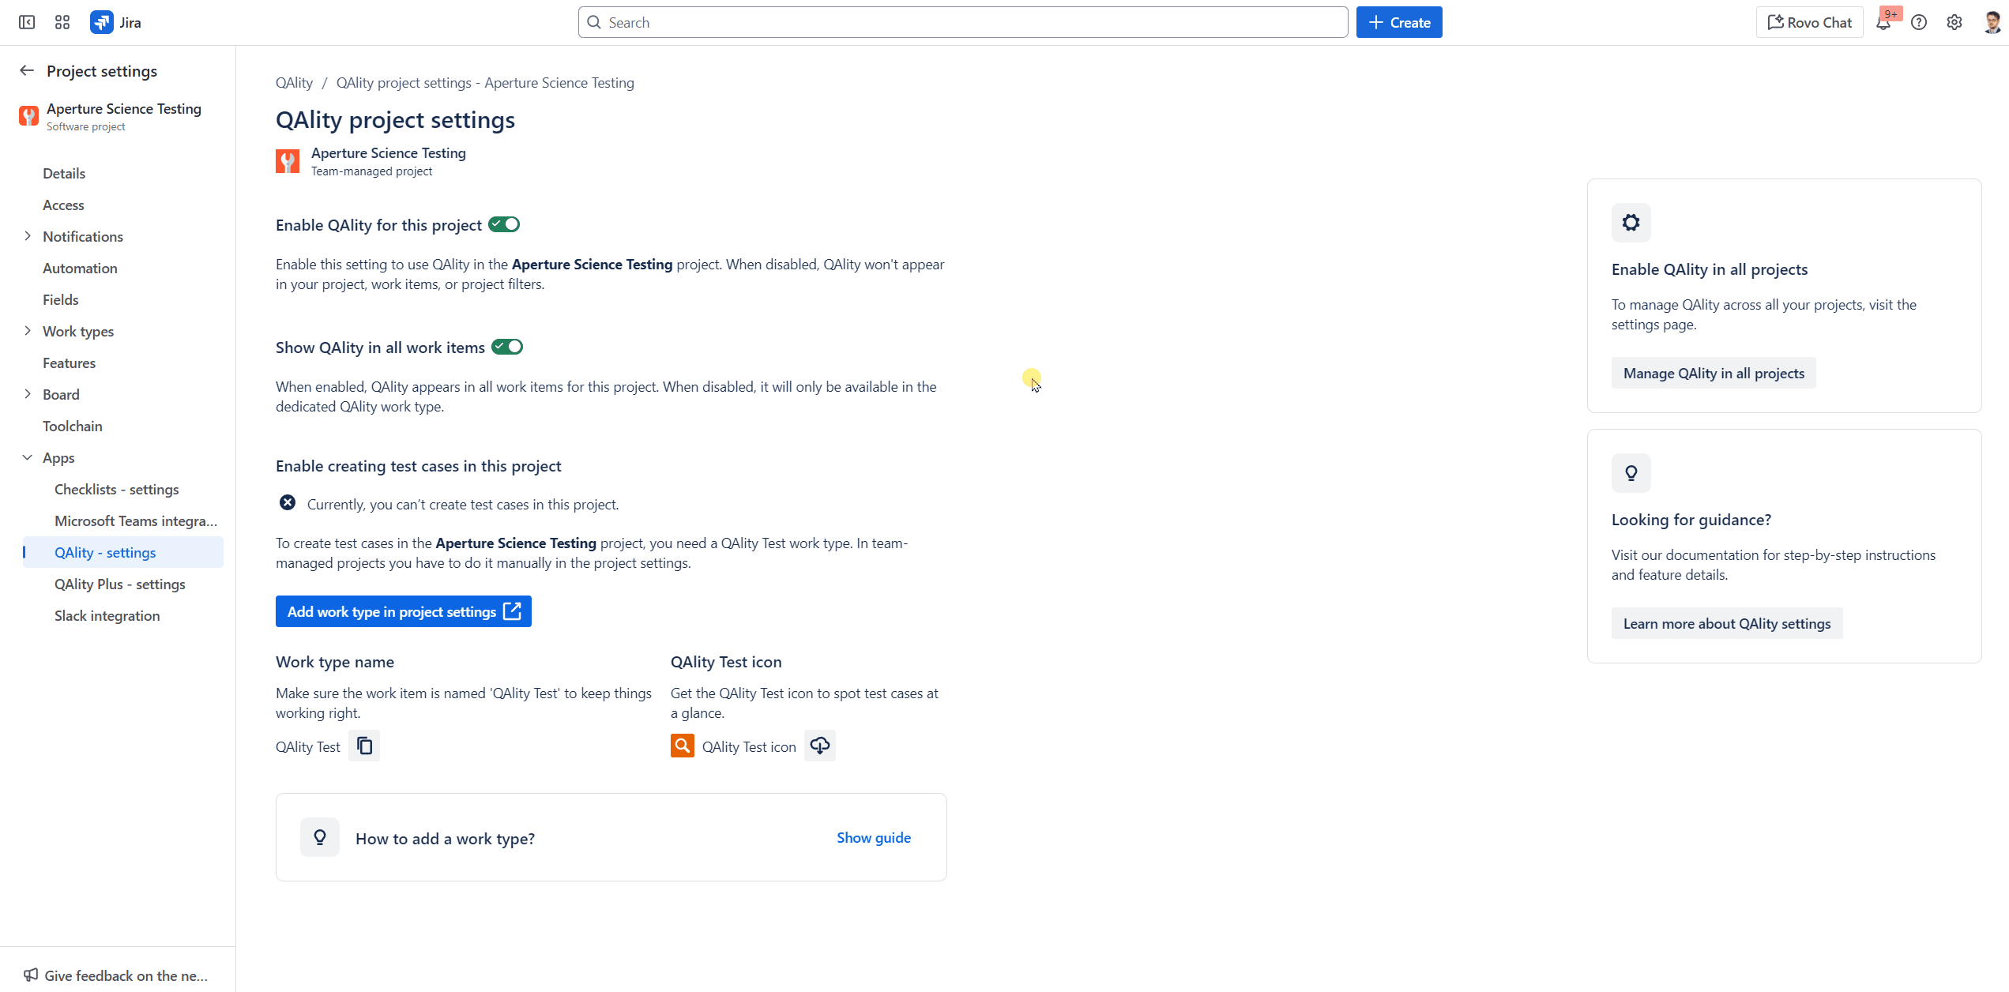The image size is (2009, 992).
Task: Open Details in project settings
Action: pyautogui.click(x=64, y=173)
